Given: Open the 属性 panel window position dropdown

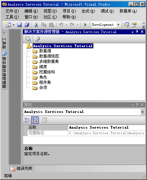Looking at the screenshot, I should (x=133, y=105).
